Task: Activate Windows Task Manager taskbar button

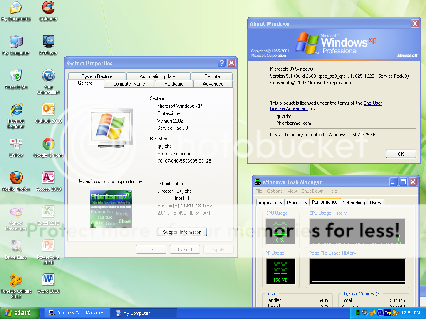Action: (x=77, y=313)
